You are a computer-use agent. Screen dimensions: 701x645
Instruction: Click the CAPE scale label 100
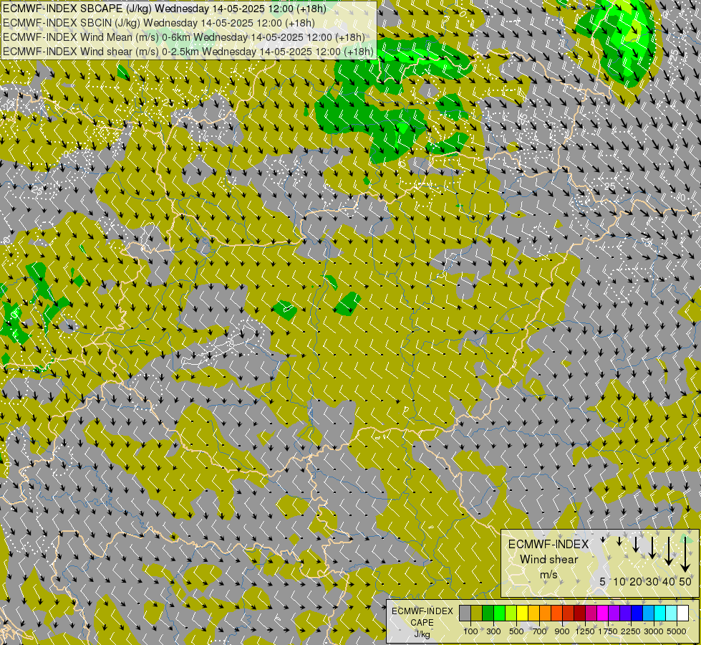(470, 631)
